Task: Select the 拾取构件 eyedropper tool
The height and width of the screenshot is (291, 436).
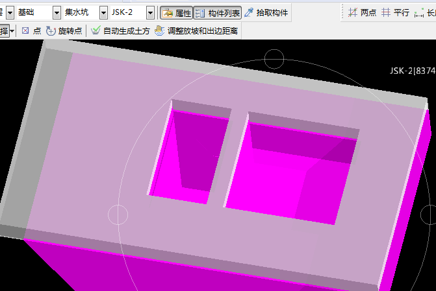Action: [266, 13]
